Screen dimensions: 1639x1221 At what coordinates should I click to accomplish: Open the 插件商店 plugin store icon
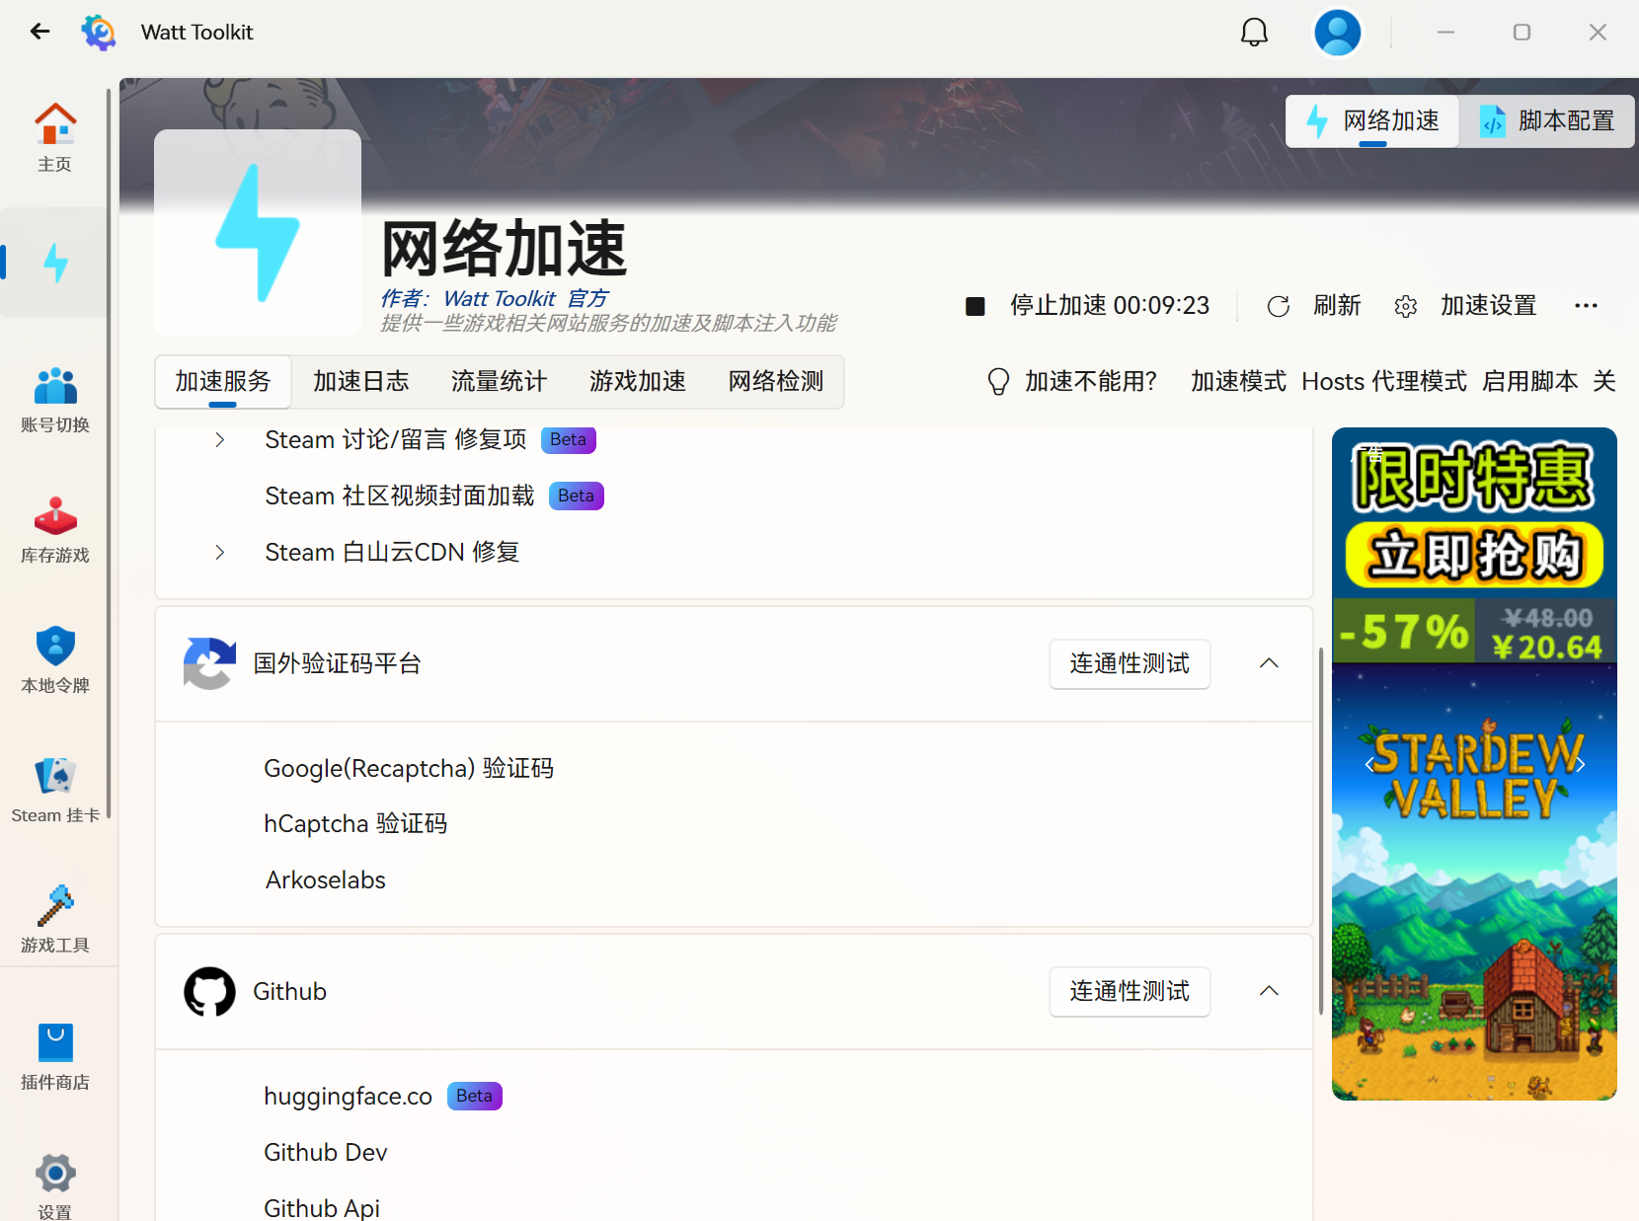click(x=54, y=1054)
